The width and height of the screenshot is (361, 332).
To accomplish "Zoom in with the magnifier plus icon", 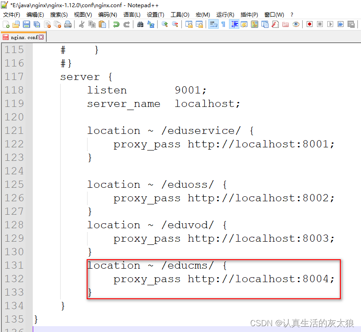I will tap(165, 24).
